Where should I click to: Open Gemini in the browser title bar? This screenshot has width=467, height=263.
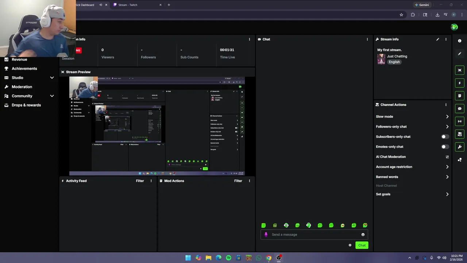pos(422,5)
